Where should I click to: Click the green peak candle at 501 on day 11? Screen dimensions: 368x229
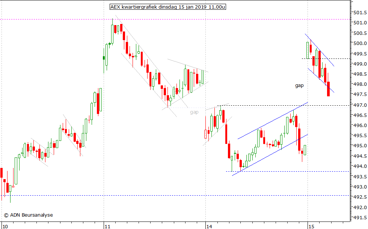[x=112, y=33]
